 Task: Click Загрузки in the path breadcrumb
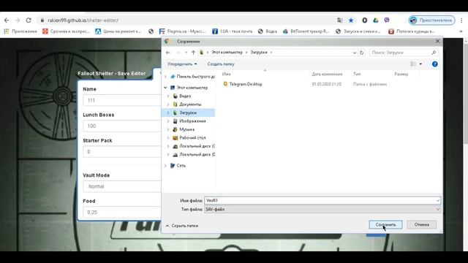[x=259, y=52]
